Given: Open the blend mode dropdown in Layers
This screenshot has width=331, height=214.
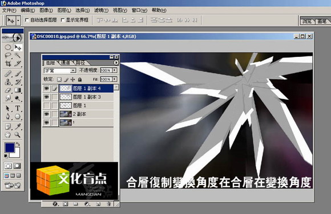Looking at the screenshot, I should click(60, 71).
